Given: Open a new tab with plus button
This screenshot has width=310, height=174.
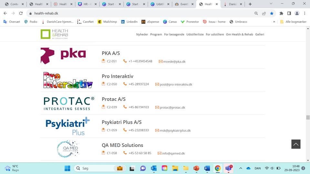Looking at the screenshot, I should coord(250,4).
